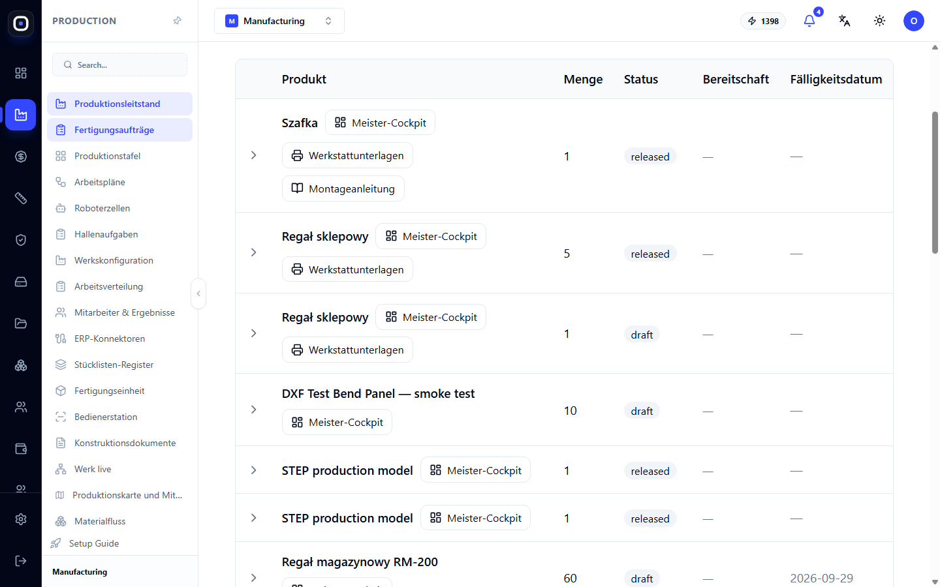Expand the DXF Test Bend Panel row
Screen dimensions: 940x587
pos(254,410)
